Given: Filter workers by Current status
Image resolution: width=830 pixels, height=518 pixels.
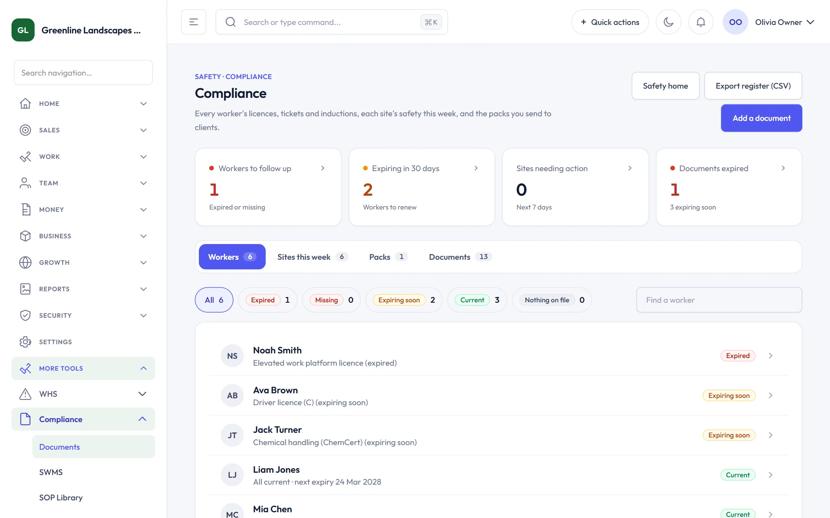Looking at the screenshot, I should point(477,300).
